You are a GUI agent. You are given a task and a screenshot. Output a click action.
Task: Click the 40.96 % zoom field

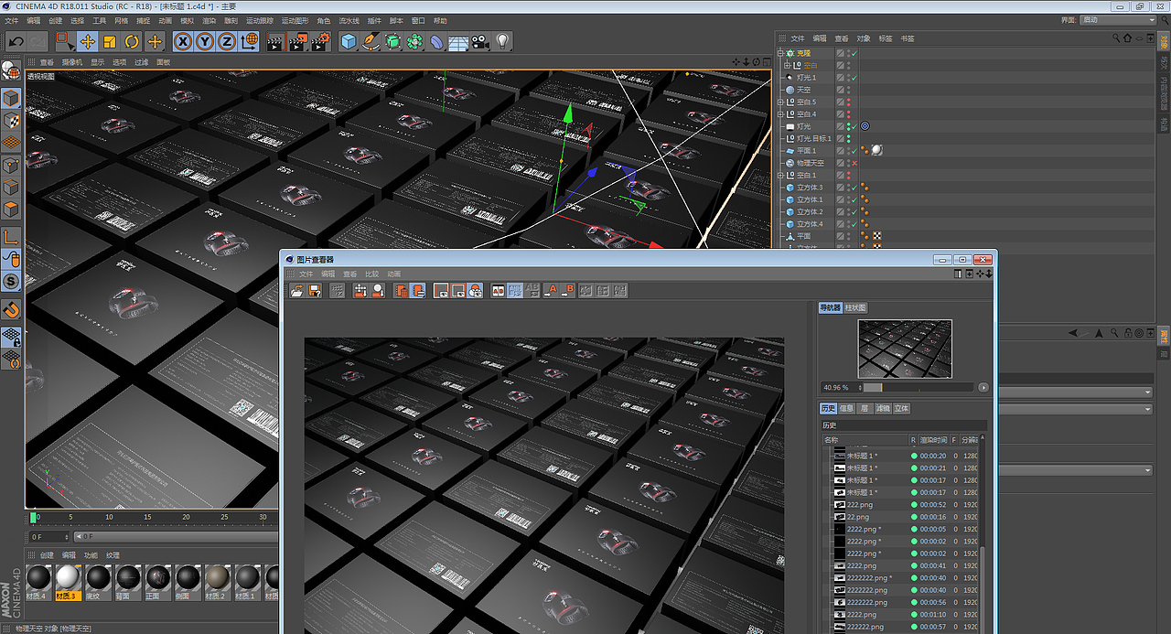(840, 387)
